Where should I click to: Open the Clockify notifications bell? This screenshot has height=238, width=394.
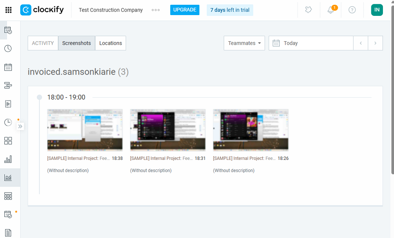[331, 10]
